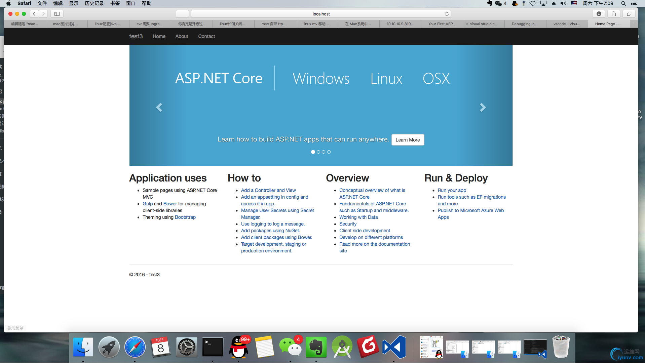645x363 pixels.
Task: Open the Gulp link
Action: (x=148, y=204)
